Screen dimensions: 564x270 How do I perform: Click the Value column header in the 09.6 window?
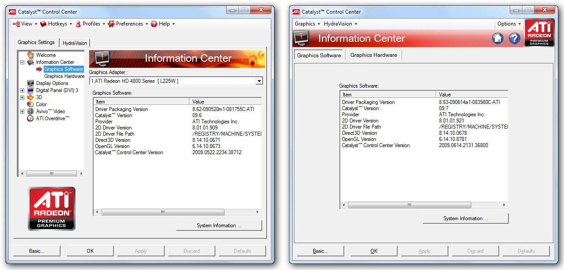click(x=225, y=102)
